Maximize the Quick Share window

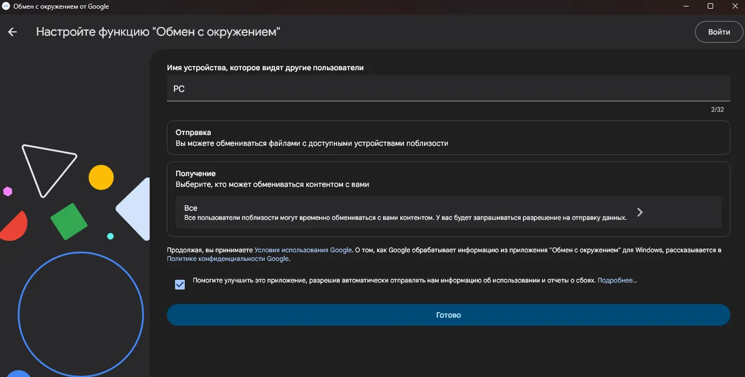(710, 6)
